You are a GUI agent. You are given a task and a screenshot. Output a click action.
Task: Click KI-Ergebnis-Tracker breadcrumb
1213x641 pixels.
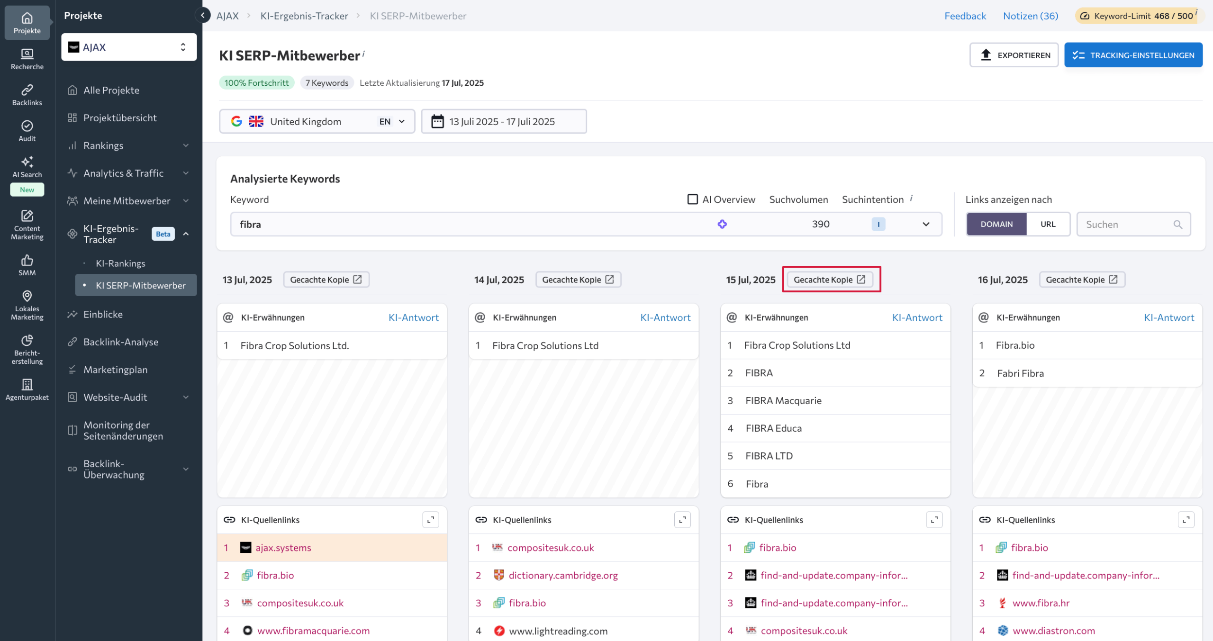(304, 16)
